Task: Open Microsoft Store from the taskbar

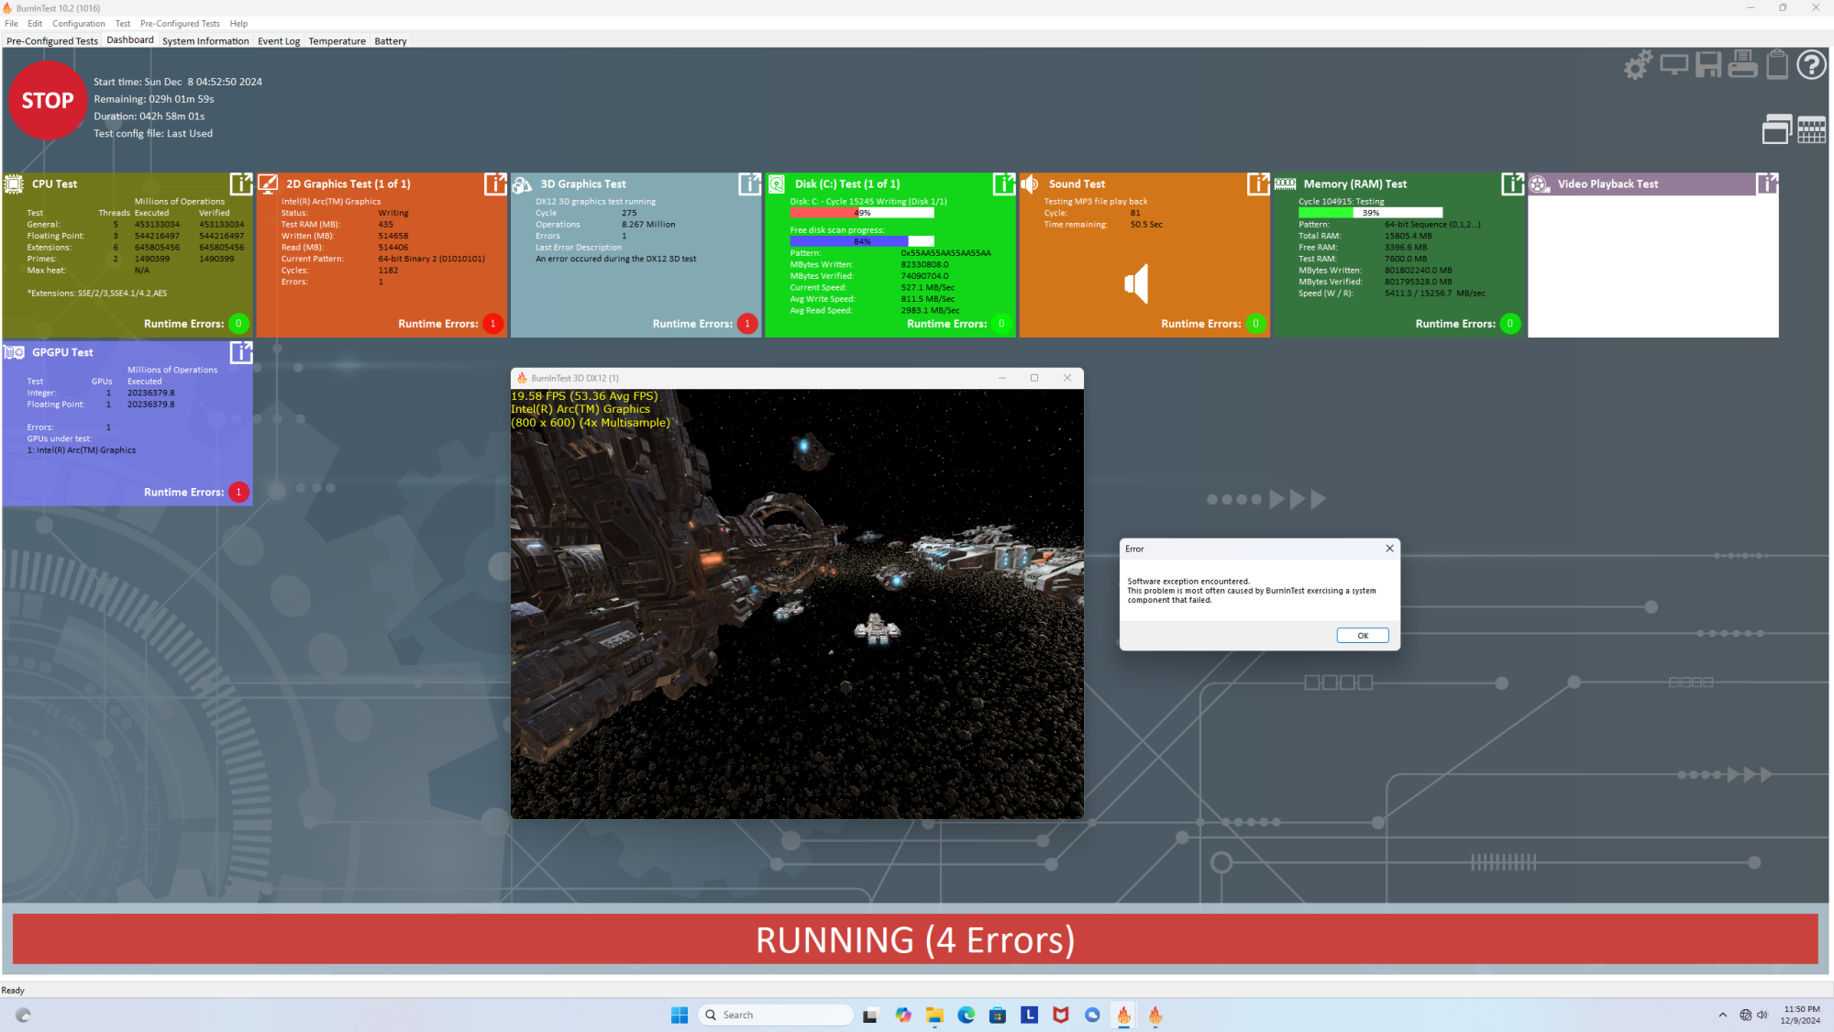Action: [998, 1015]
